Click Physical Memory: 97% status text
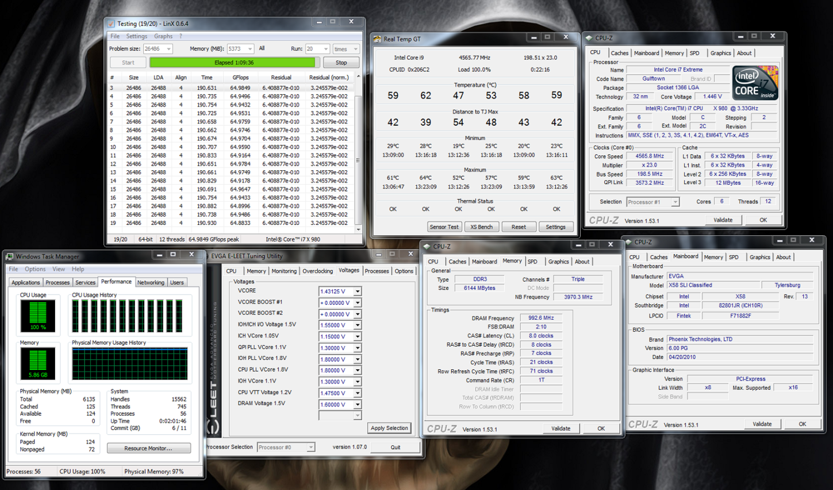Viewport: 833px width, 490px height. pyautogui.click(x=154, y=472)
